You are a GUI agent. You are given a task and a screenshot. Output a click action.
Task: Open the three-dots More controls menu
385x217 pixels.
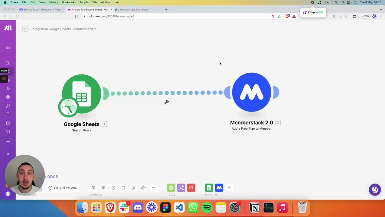pos(153,188)
